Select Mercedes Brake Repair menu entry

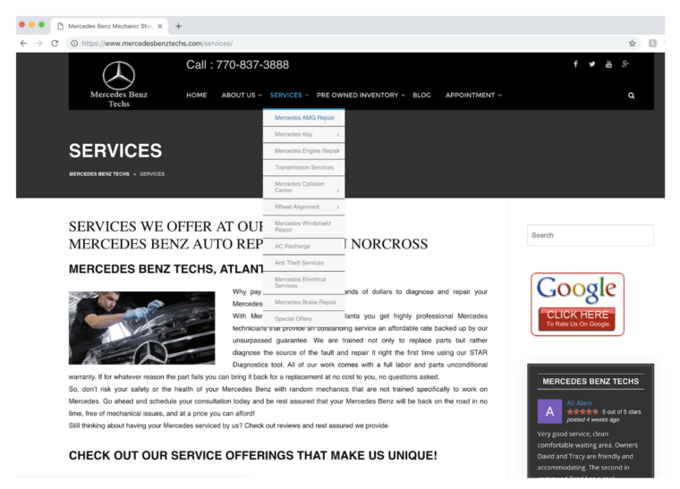coord(304,302)
